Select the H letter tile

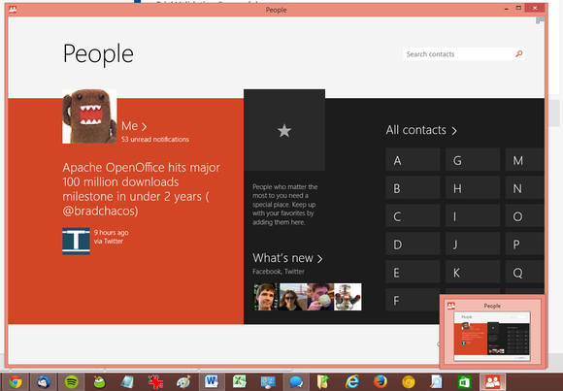473,188
